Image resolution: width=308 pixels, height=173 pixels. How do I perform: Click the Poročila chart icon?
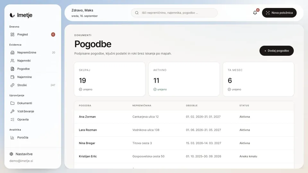pos(13,137)
